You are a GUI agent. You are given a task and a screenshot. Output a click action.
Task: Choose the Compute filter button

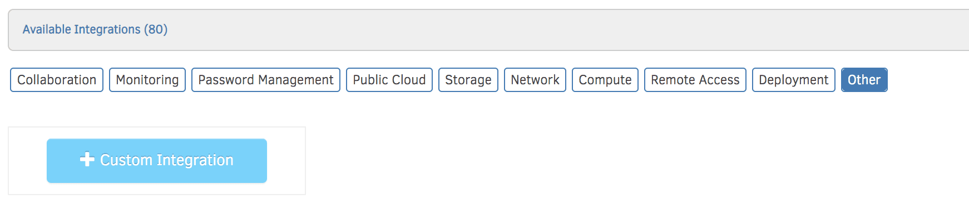[605, 80]
